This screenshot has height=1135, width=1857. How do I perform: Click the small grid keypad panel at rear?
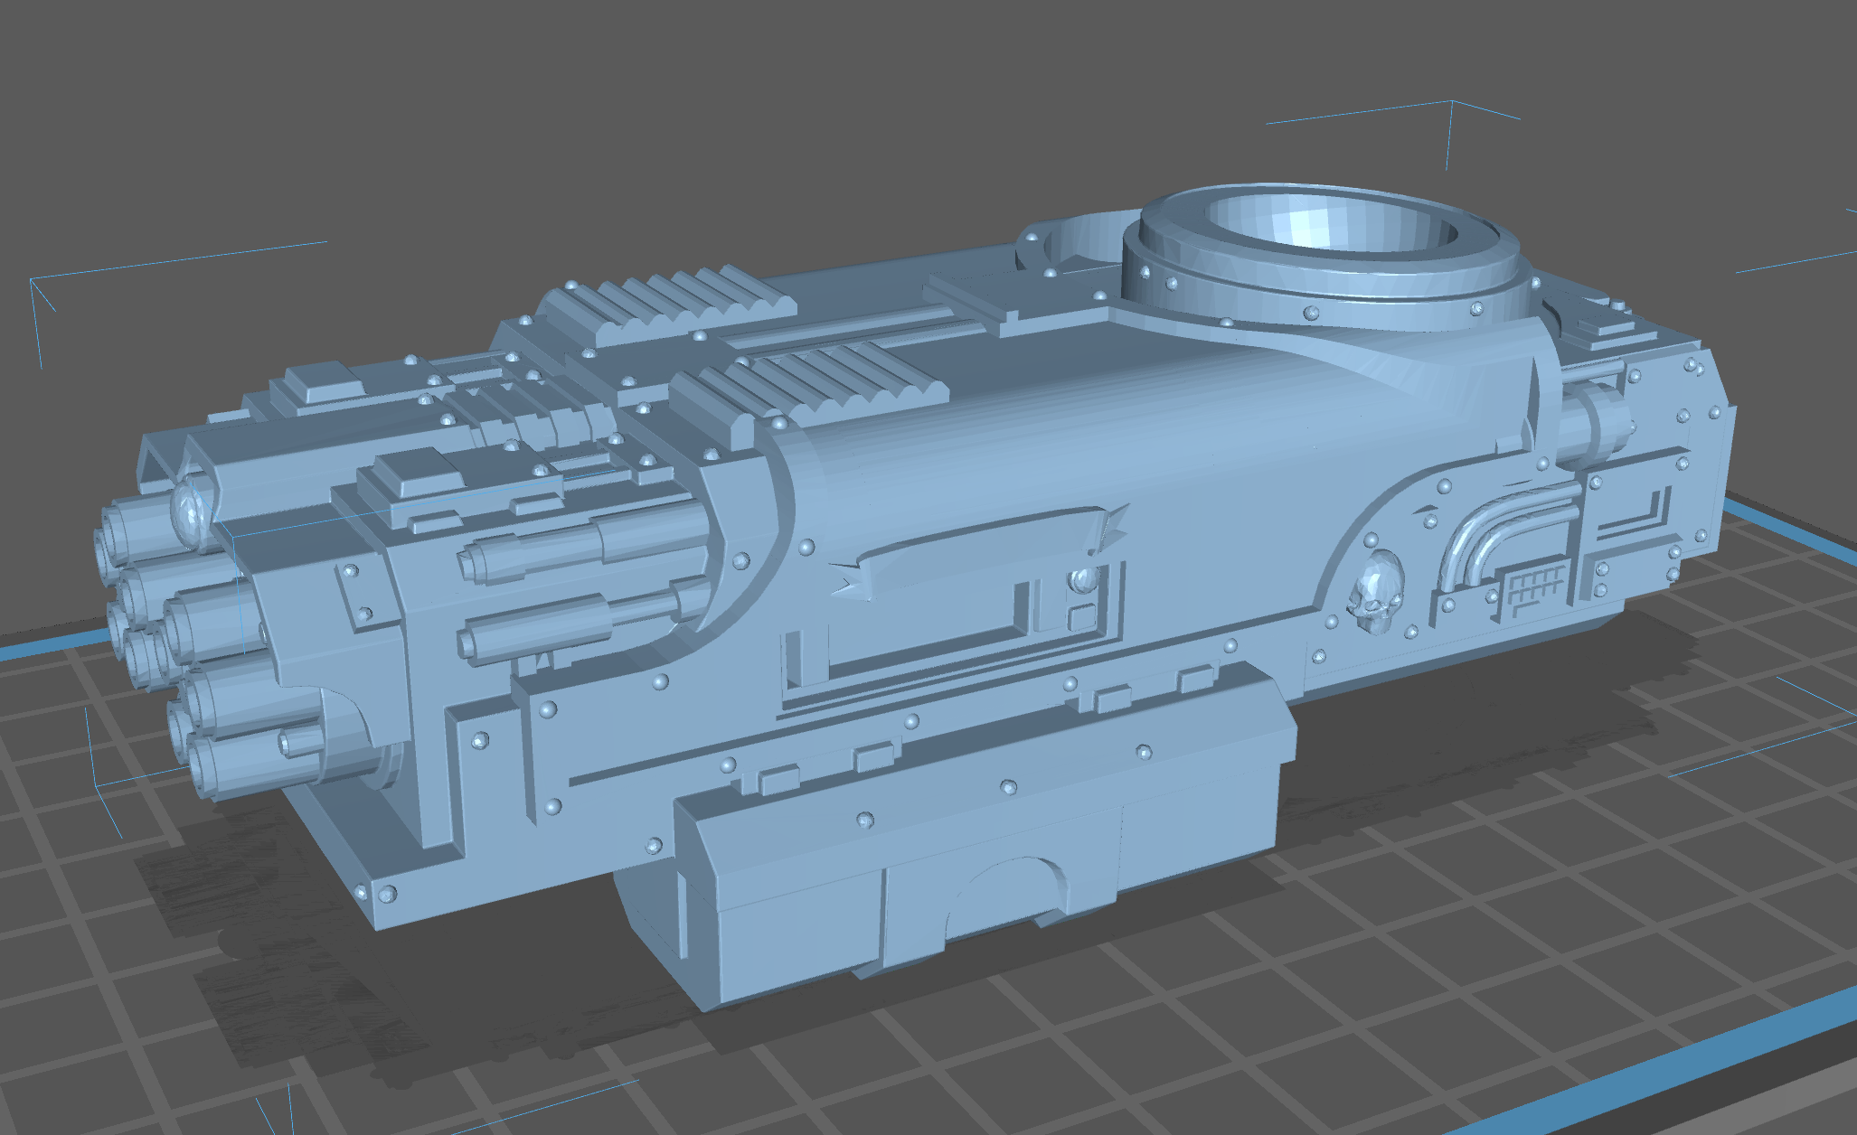[1534, 591]
